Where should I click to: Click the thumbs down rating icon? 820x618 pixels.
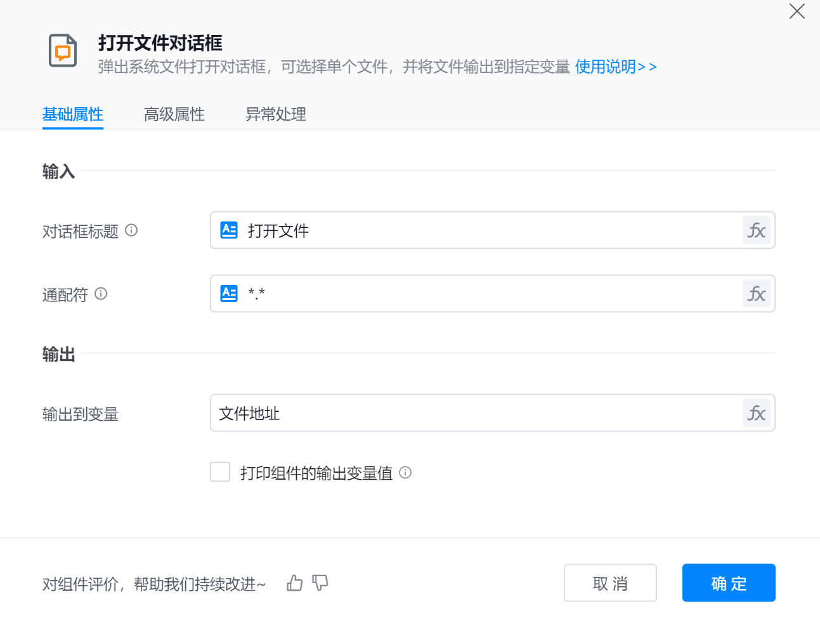pos(320,583)
